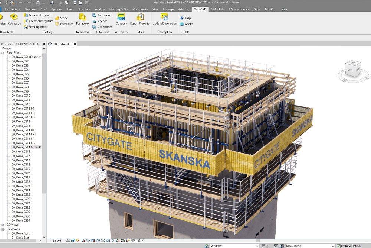Screen dimensions: 371x248
Task: Click the About button
Action: tap(186, 24)
